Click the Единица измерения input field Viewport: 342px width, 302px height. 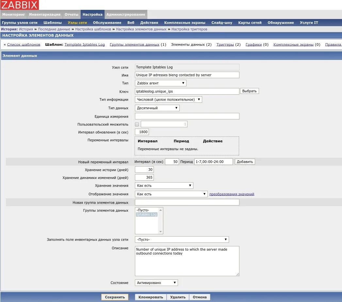(187, 116)
